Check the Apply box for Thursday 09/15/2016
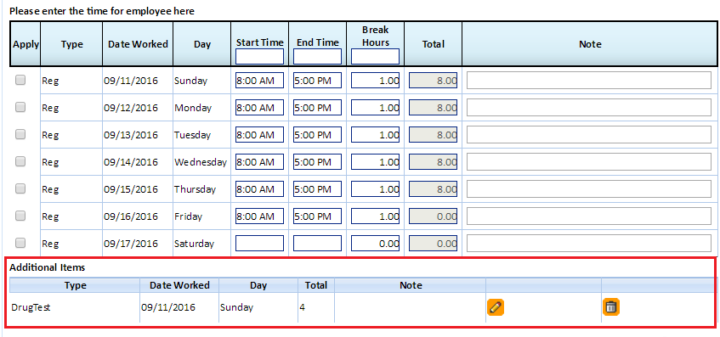This screenshot has width=720, height=337. [x=20, y=188]
